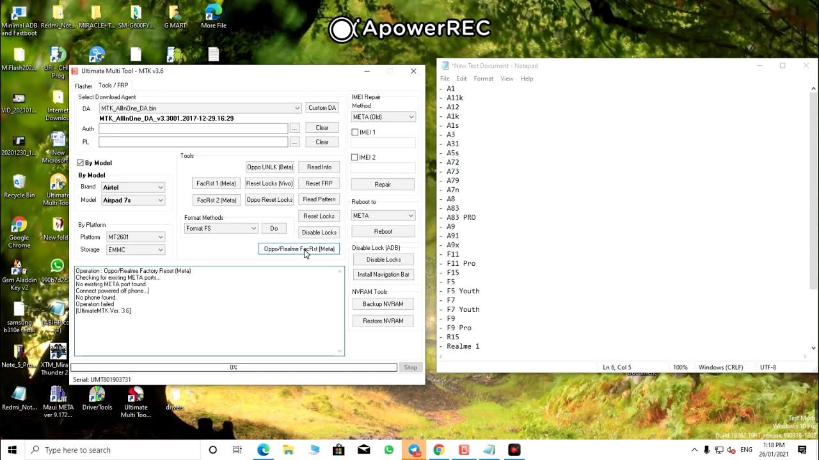Open the Format Methods dropdown

tap(221, 228)
